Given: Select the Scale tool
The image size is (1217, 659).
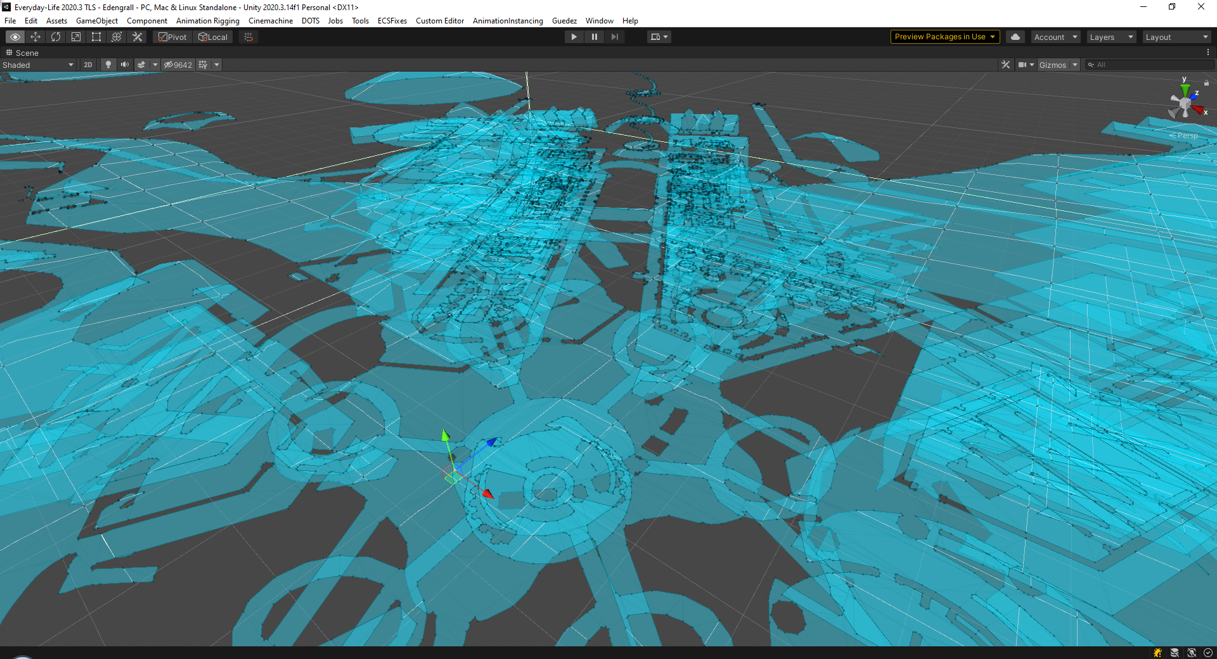Looking at the screenshot, I should 76,37.
